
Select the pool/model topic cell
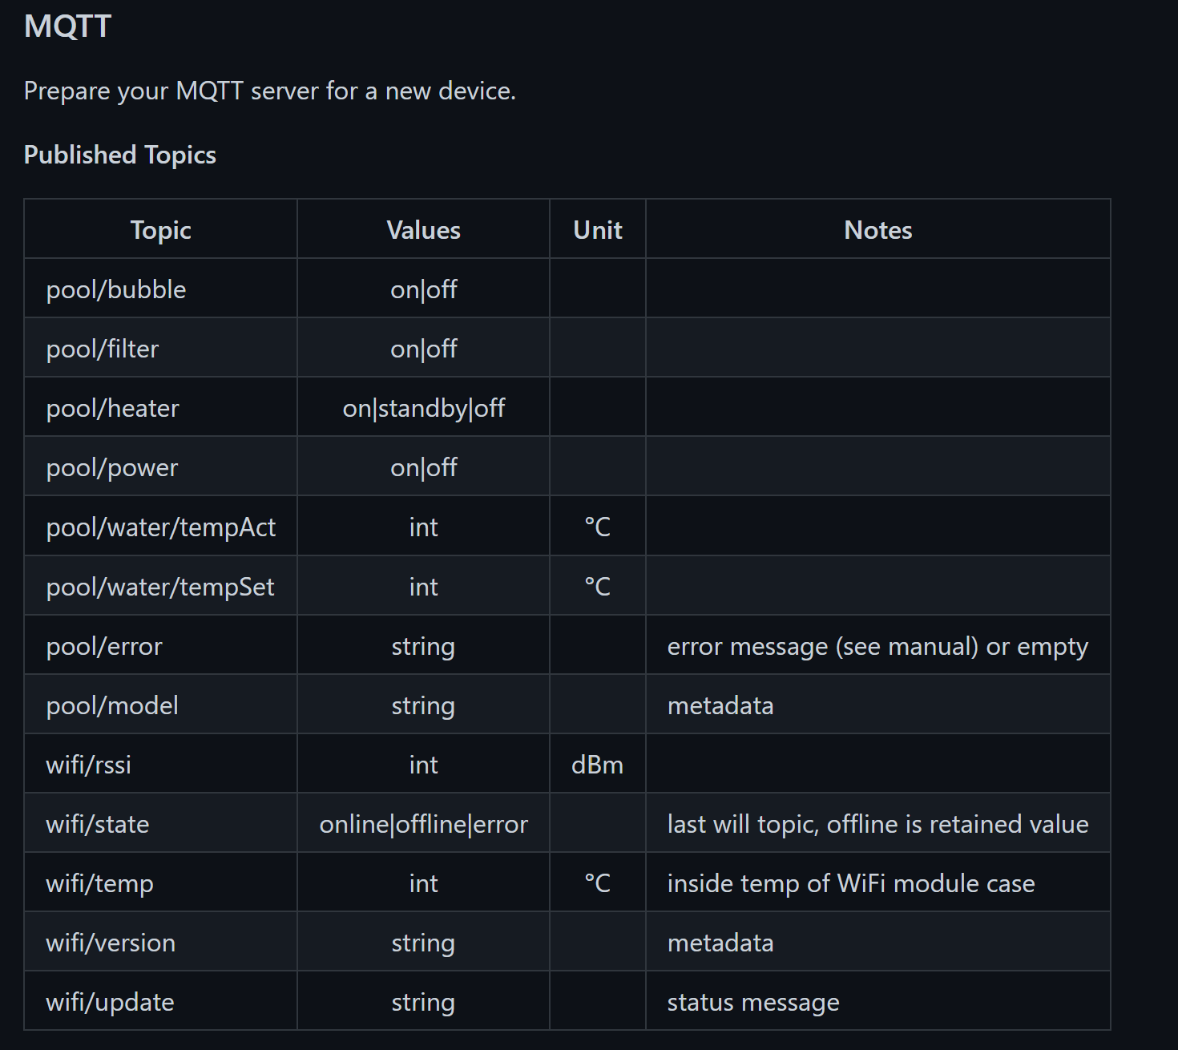pyautogui.click(x=112, y=705)
